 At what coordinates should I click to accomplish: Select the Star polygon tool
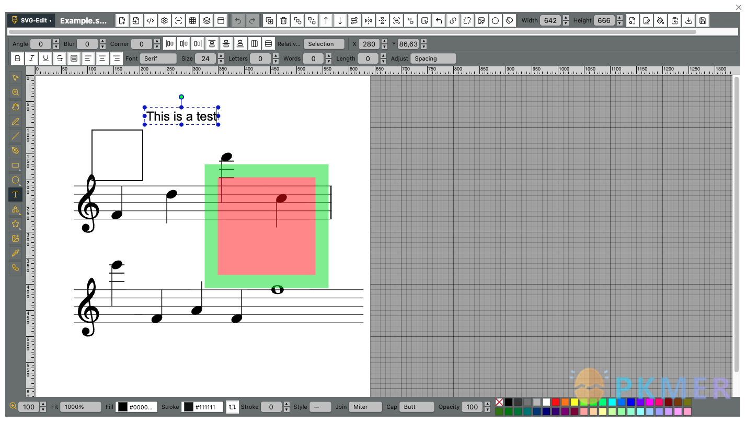pyautogui.click(x=15, y=224)
